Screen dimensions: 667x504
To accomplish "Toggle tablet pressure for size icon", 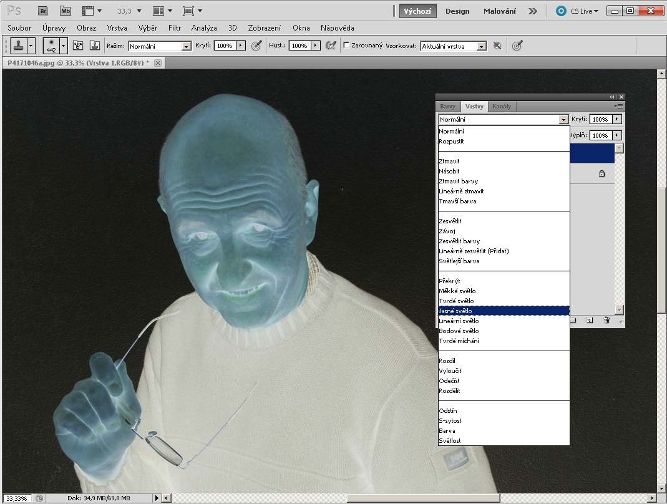I will pos(517,46).
